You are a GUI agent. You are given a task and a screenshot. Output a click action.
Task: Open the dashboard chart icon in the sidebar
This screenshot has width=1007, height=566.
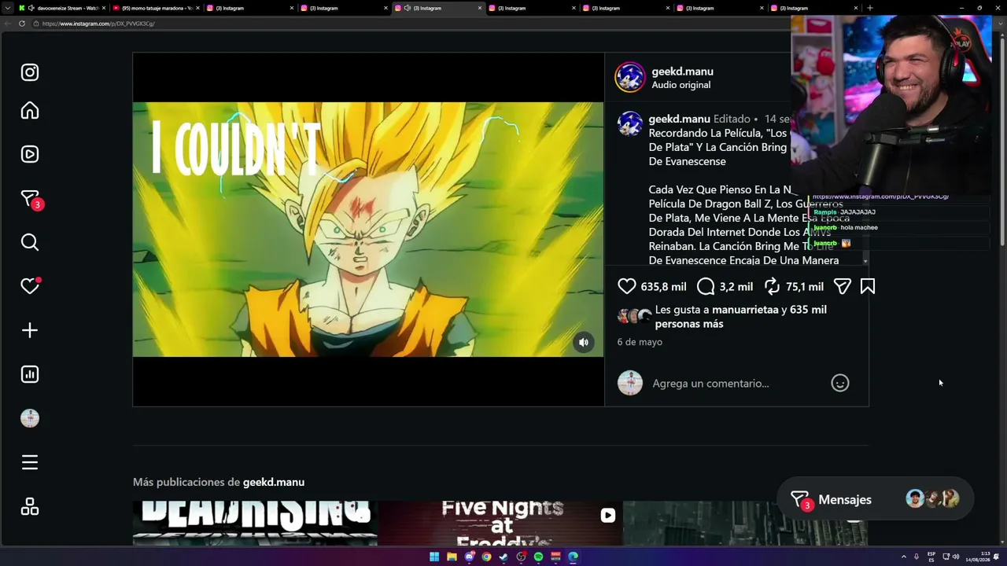click(30, 374)
